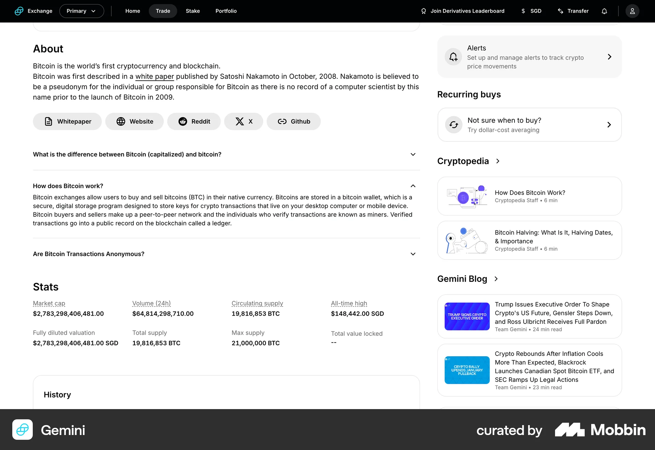655x450 pixels.
Task: Open the white paper link in About text
Action: (155, 76)
